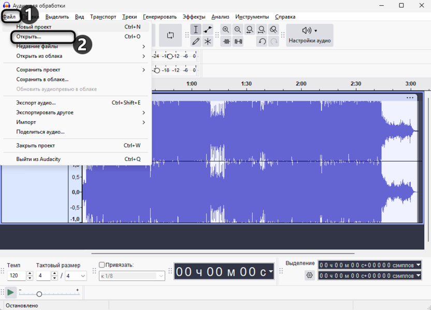Open the Вид menu

(79, 17)
